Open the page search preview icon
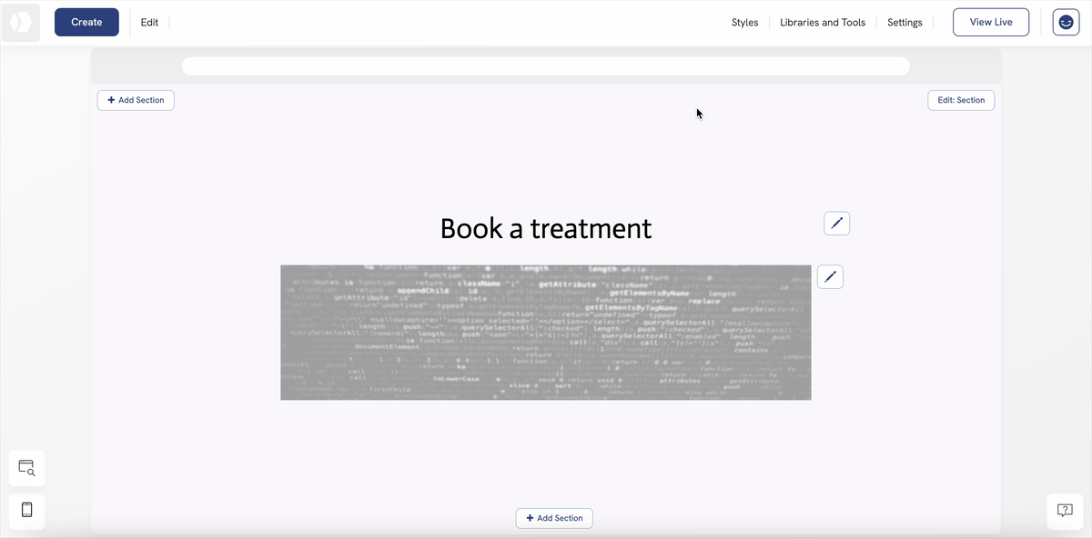Viewport: 1092px width, 538px height. tap(27, 468)
